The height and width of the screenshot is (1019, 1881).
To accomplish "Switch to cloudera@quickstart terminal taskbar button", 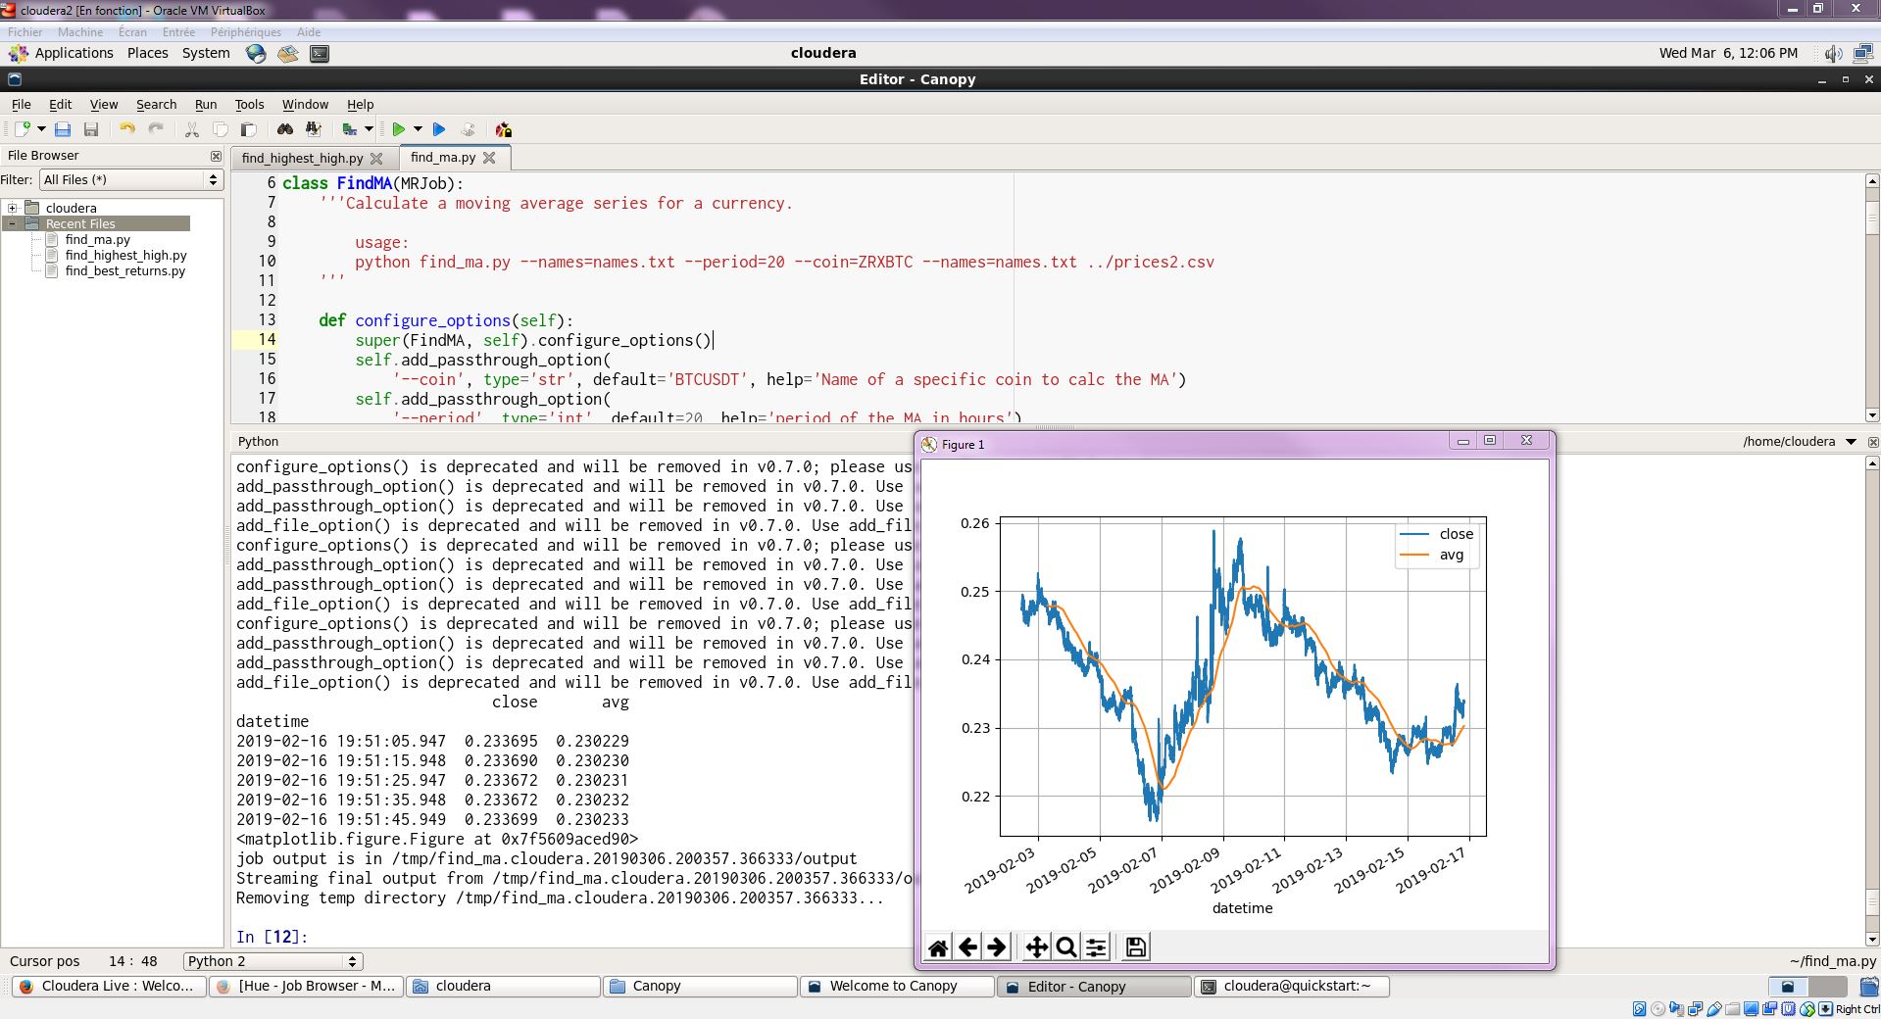I will pyautogui.click(x=1291, y=987).
